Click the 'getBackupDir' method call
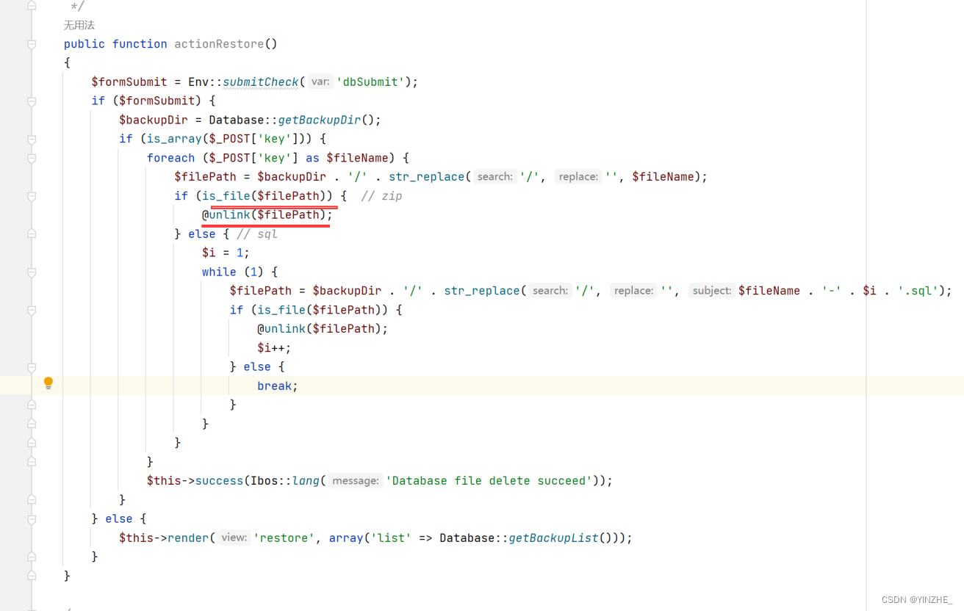 [320, 120]
